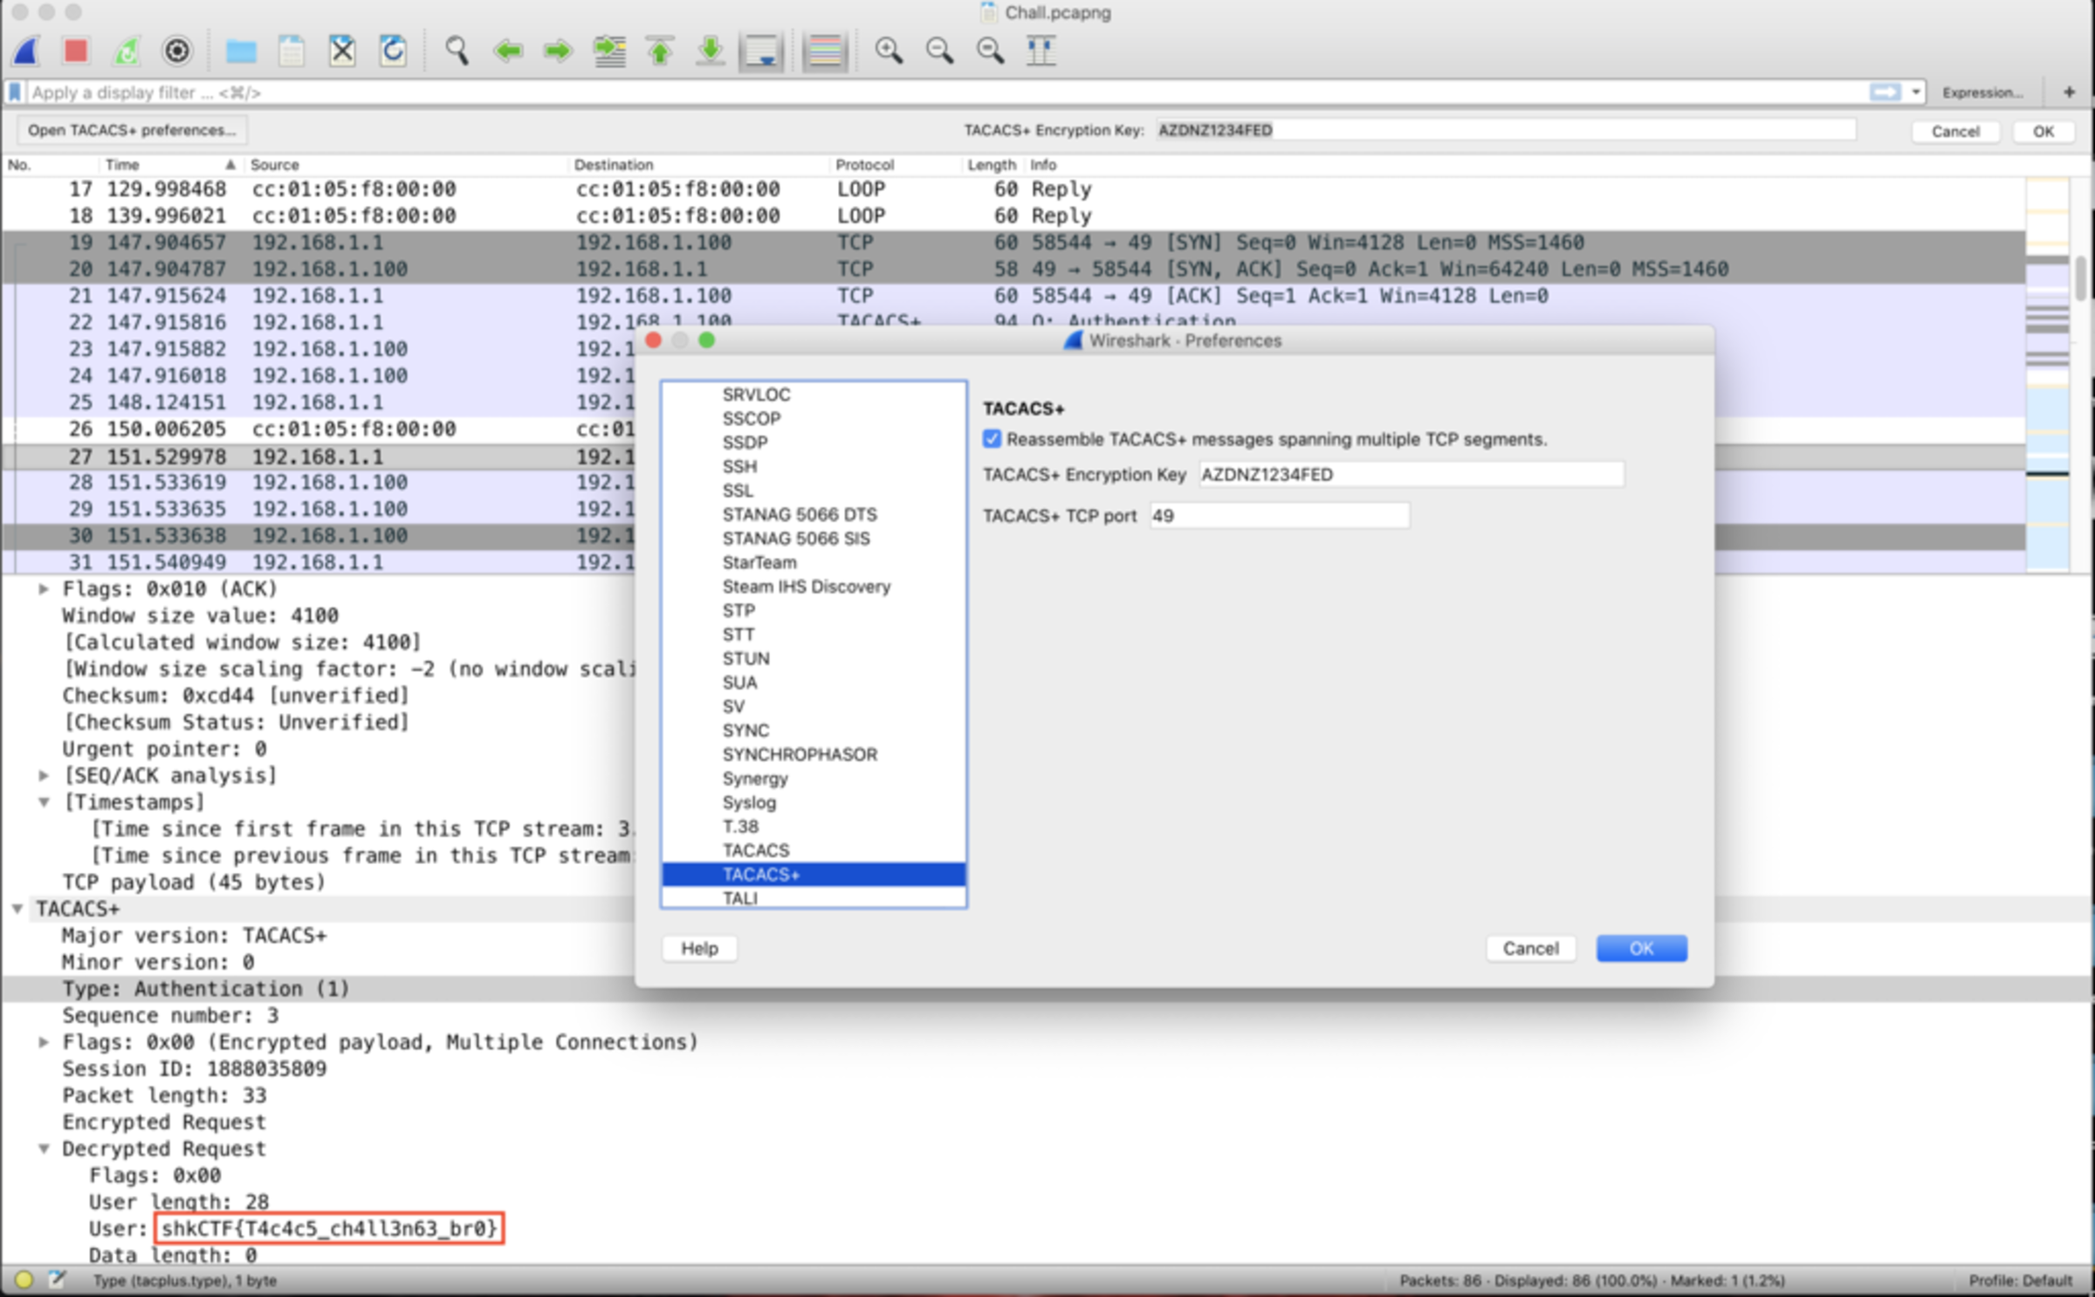Cancel the encryption key bar
Screen dimensions: 2095x1297
point(1955,131)
